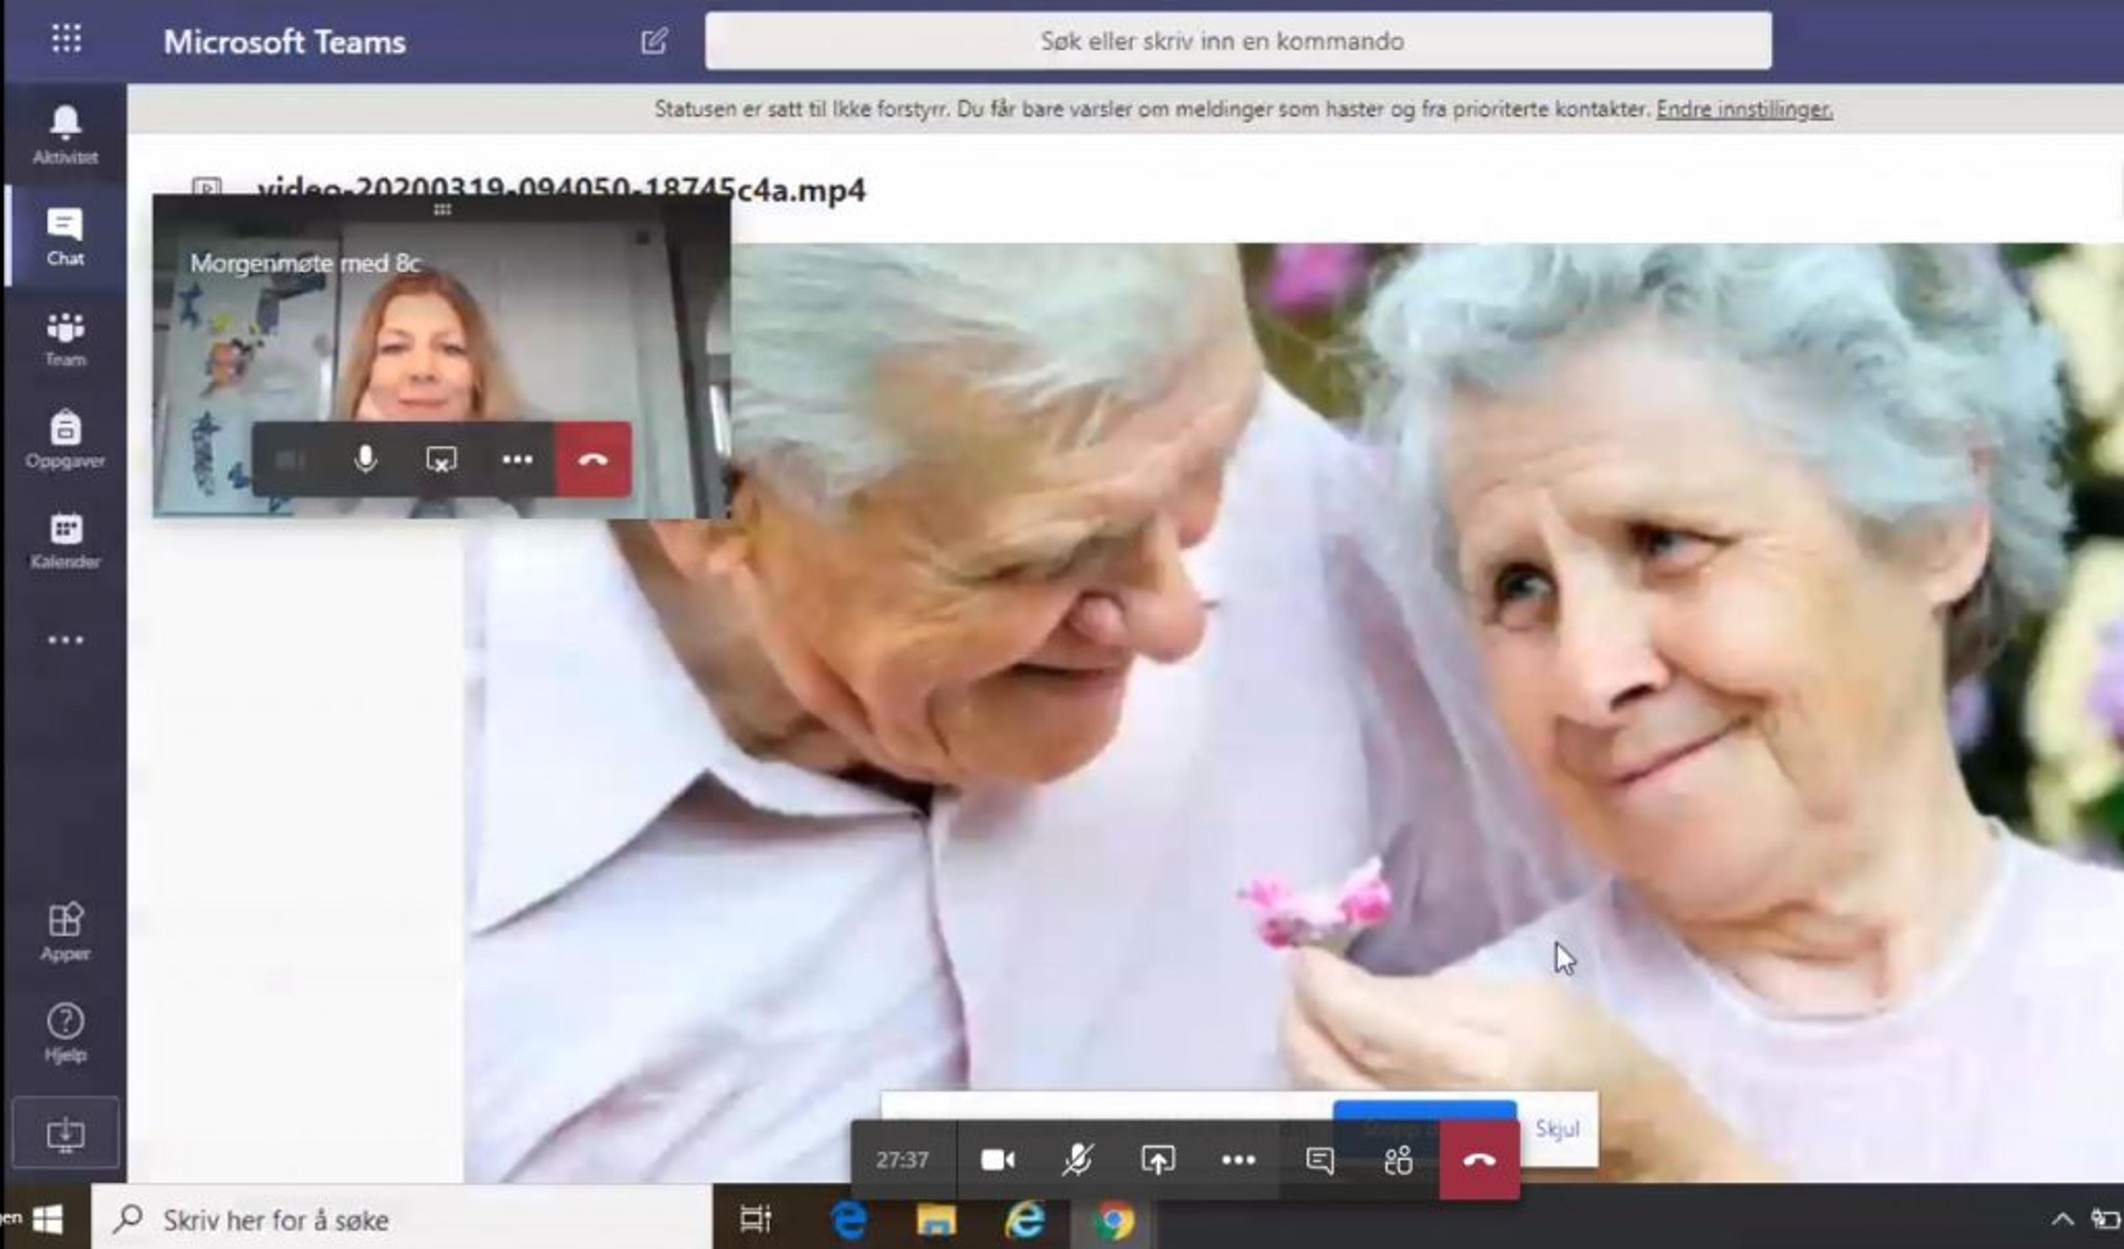Mute microphone in mini call window
This screenshot has height=1249, width=2124.
(x=365, y=459)
